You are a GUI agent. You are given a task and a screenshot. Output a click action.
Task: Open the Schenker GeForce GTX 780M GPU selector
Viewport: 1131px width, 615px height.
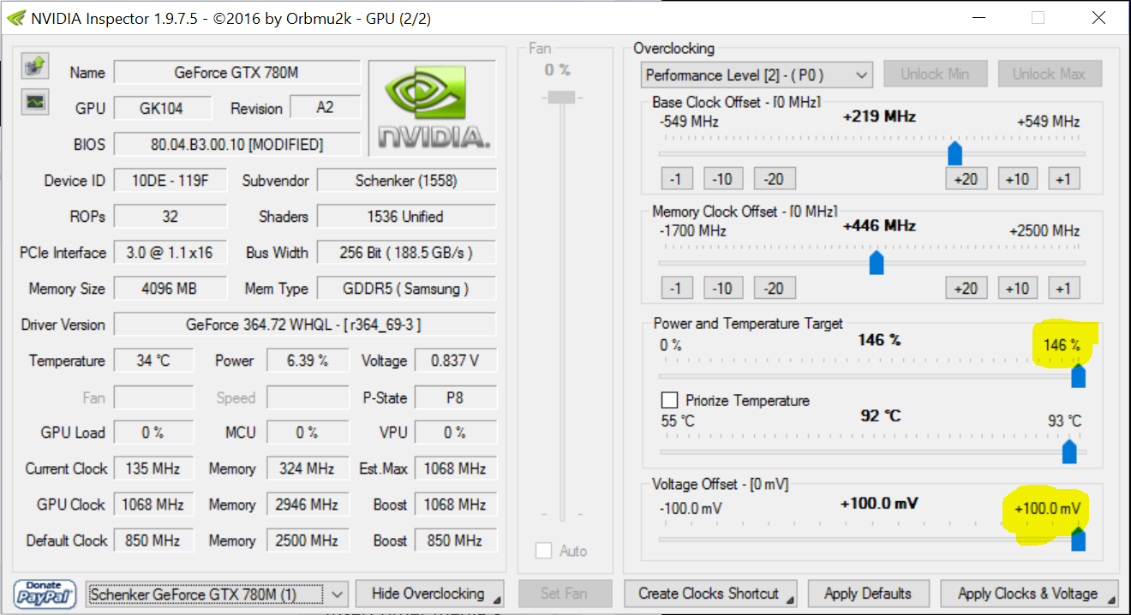pyautogui.click(x=218, y=594)
